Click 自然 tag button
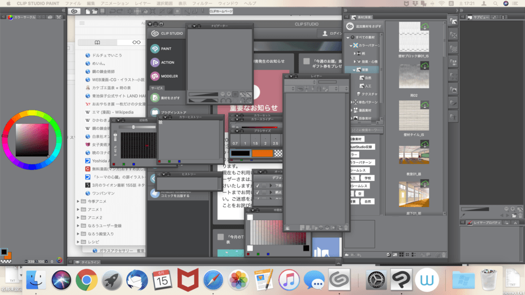This screenshot has width=525, height=295. click(x=367, y=202)
